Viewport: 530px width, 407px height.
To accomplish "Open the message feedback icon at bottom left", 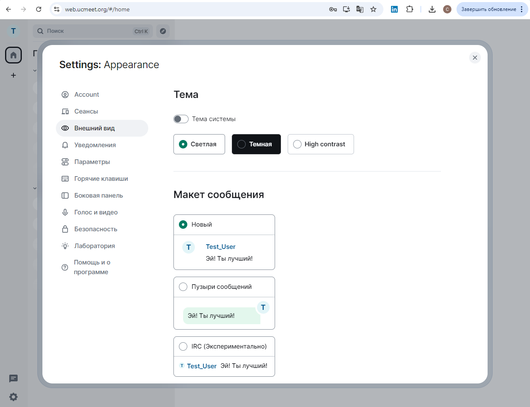I will (13, 378).
